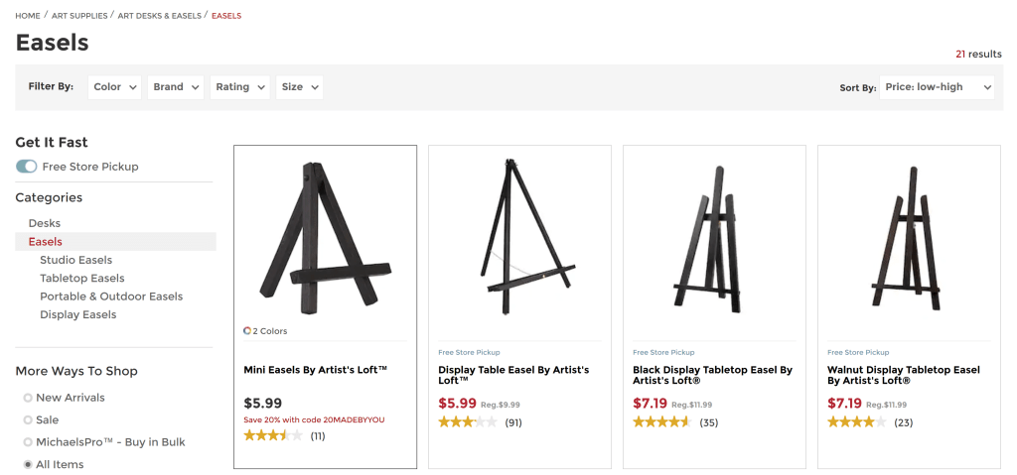Open the Mini Easels product image
This screenshot has height=475, width=1017.
[325, 239]
